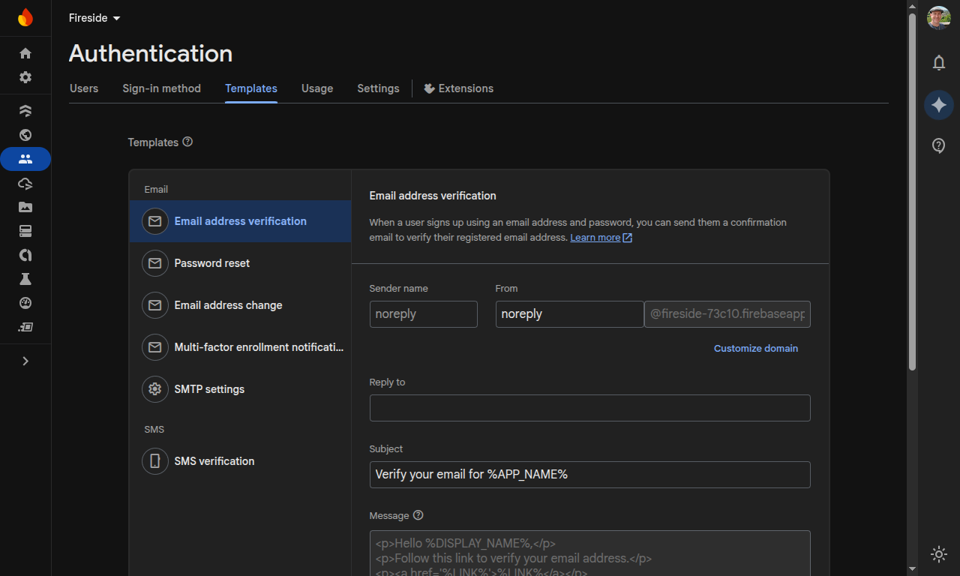Open the flask icon in sidebar
Screen dimensions: 960x576
(25, 279)
